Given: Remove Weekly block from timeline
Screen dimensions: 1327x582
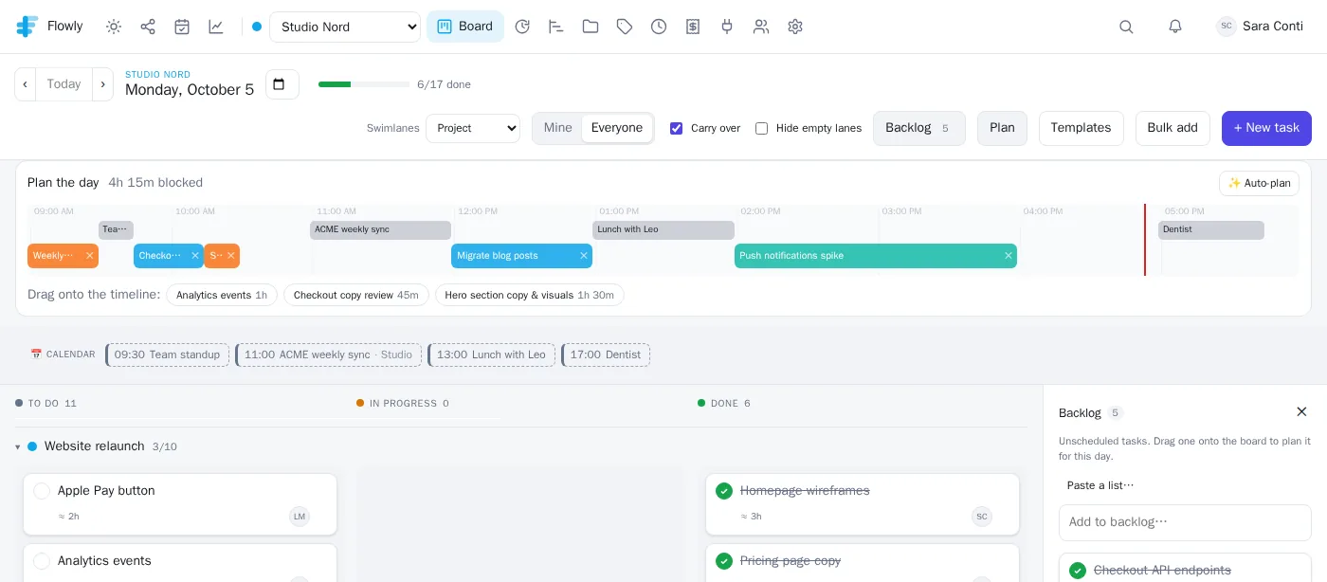Looking at the screenshot, I should 90,256.
